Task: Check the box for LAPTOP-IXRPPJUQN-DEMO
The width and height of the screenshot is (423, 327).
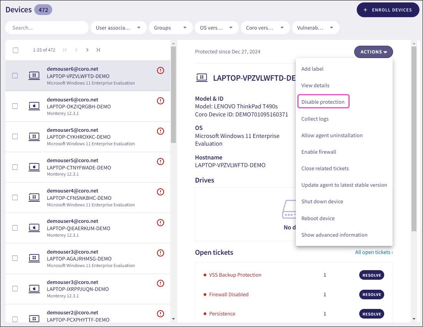Action: point(15,289)
